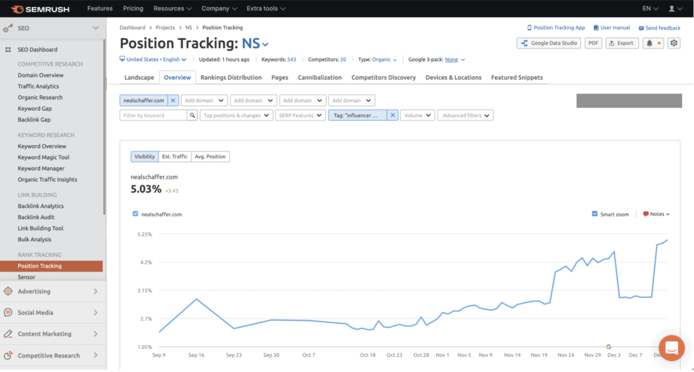
Task: Switch to the Pages tab
Action: pos(280,78)
